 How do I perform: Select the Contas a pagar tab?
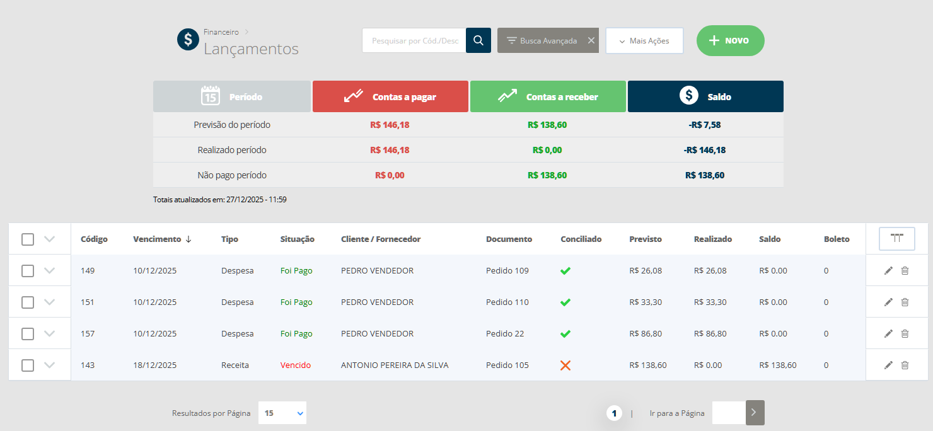click(x=390, y=96)
